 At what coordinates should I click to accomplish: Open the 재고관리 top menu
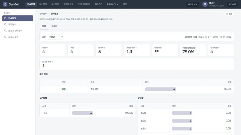(98, 4)
